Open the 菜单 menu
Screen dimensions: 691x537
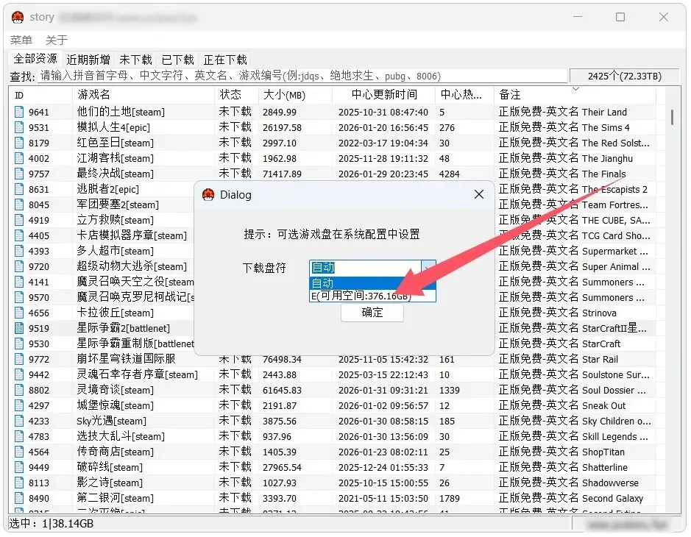click(21, 40)
